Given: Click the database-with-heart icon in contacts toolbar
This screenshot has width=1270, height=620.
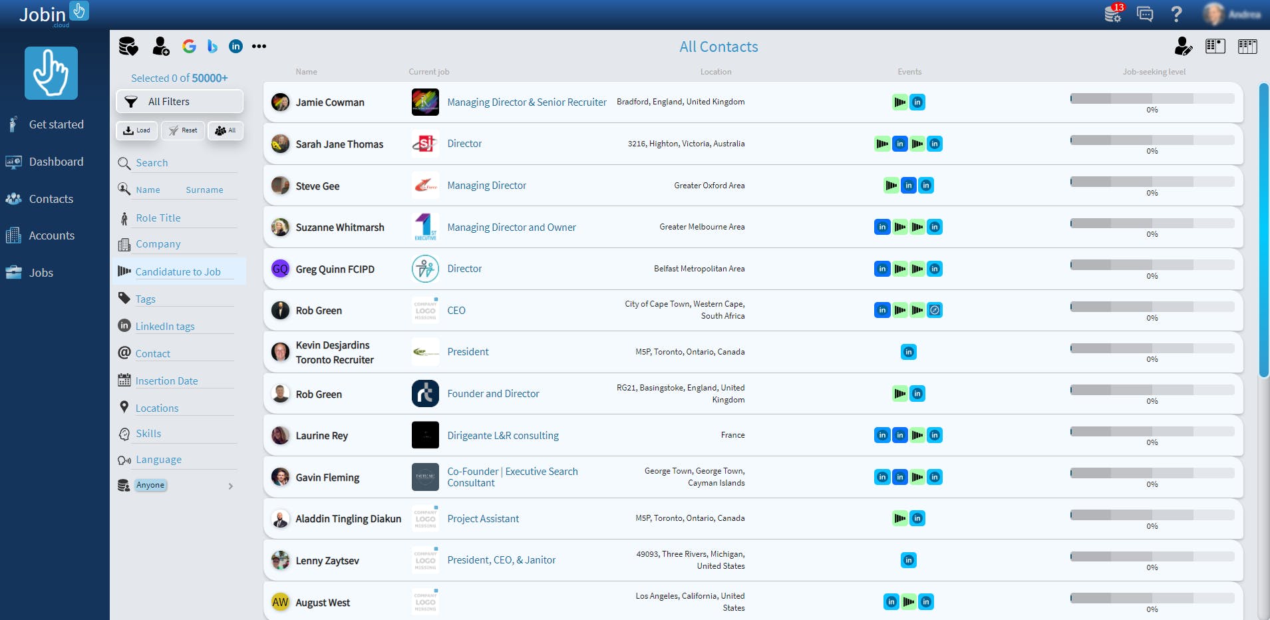Looking at the screenshot, I should (x=128, y=46).
